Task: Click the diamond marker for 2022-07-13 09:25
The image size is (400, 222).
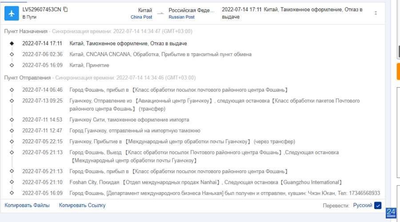Action: (12, 101)
